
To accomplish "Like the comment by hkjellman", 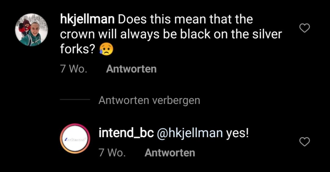I will point(304,28).
